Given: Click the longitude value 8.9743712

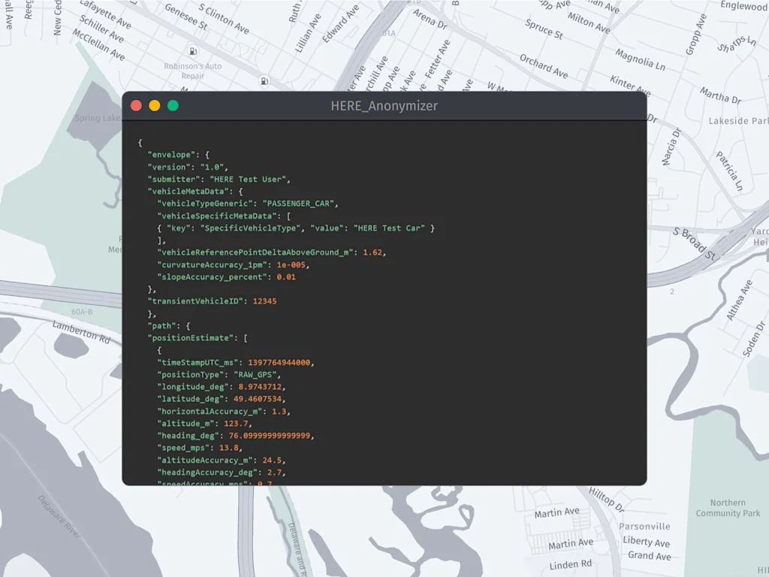Looking at the screenshot, I should click(x=260, y=387).
